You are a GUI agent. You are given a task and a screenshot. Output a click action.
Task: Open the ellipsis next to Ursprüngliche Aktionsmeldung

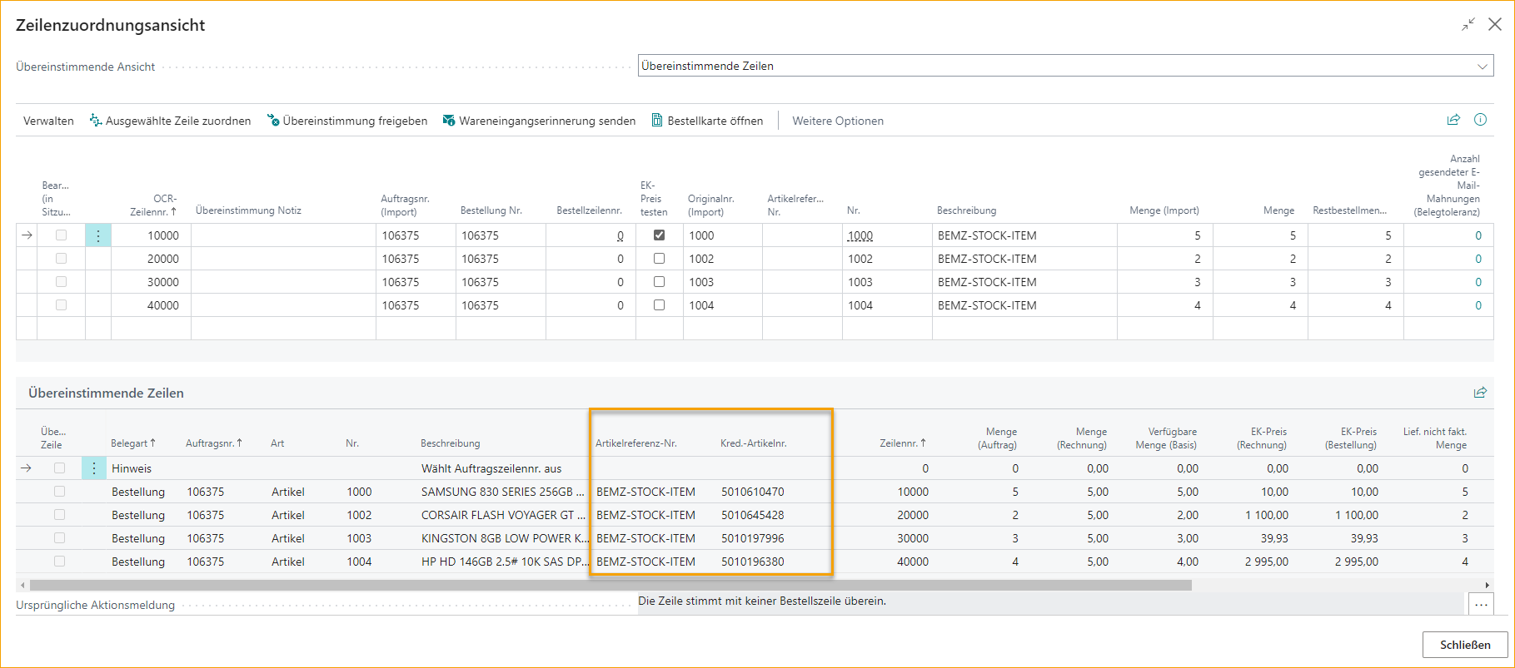click(x=1480, y=605)
